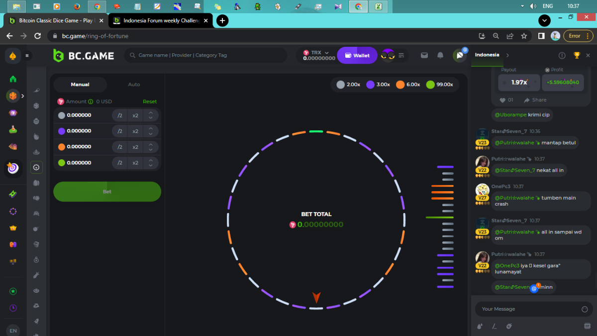Click the Your Message input field
This screenshot has height=336, width=597.
(527, 309)
